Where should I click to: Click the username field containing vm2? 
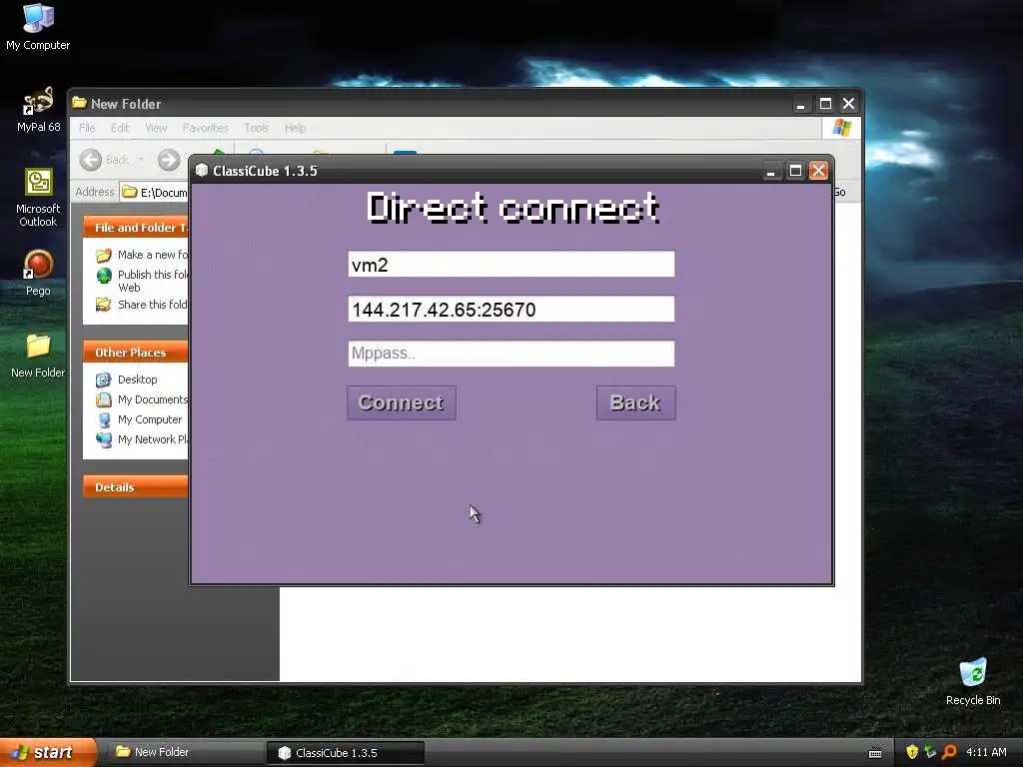click(511, 264)
